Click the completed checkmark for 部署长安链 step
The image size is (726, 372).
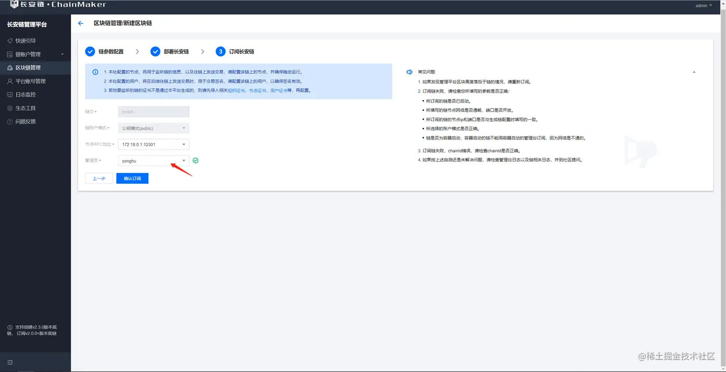tap(155, 51)
